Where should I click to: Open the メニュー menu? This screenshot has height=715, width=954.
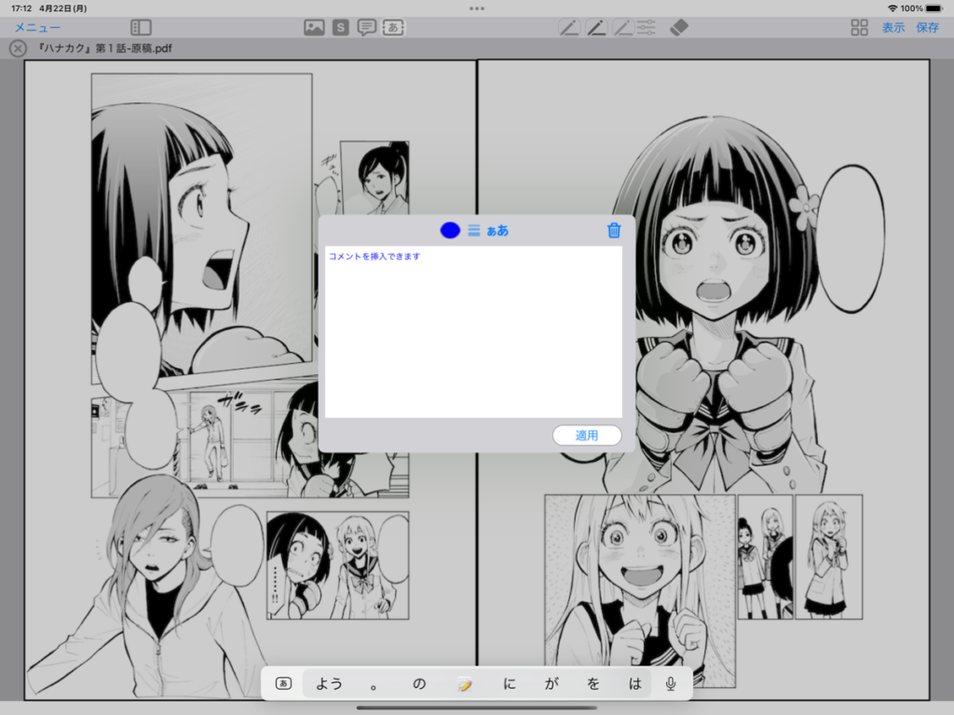pyautogui.click(x=37, y=27)
